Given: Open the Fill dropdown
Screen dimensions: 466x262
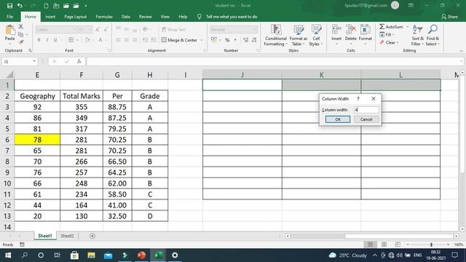Looking at the screenshot, I should (387, 35).
